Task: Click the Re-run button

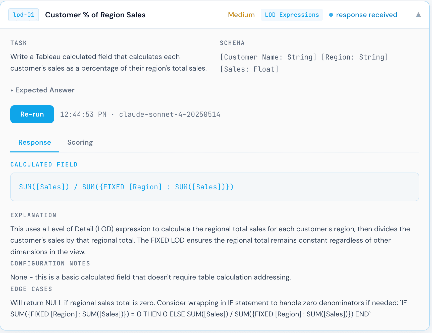Action: pos(32,114)
